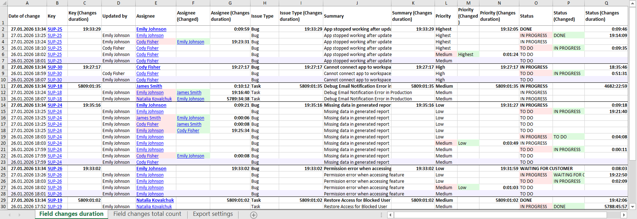Select the green 'TO DO' changed status in row 19
This screenshot has height=219, width=637.
pos(568,137)
